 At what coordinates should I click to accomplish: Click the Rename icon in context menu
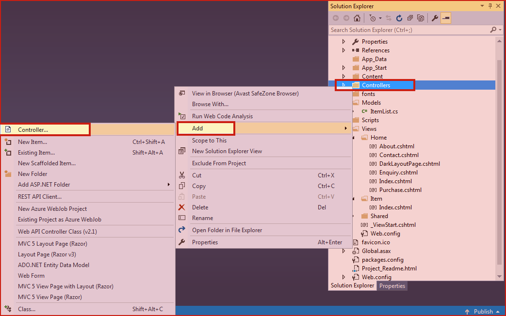pyautogui.click(x=182, y=218)
